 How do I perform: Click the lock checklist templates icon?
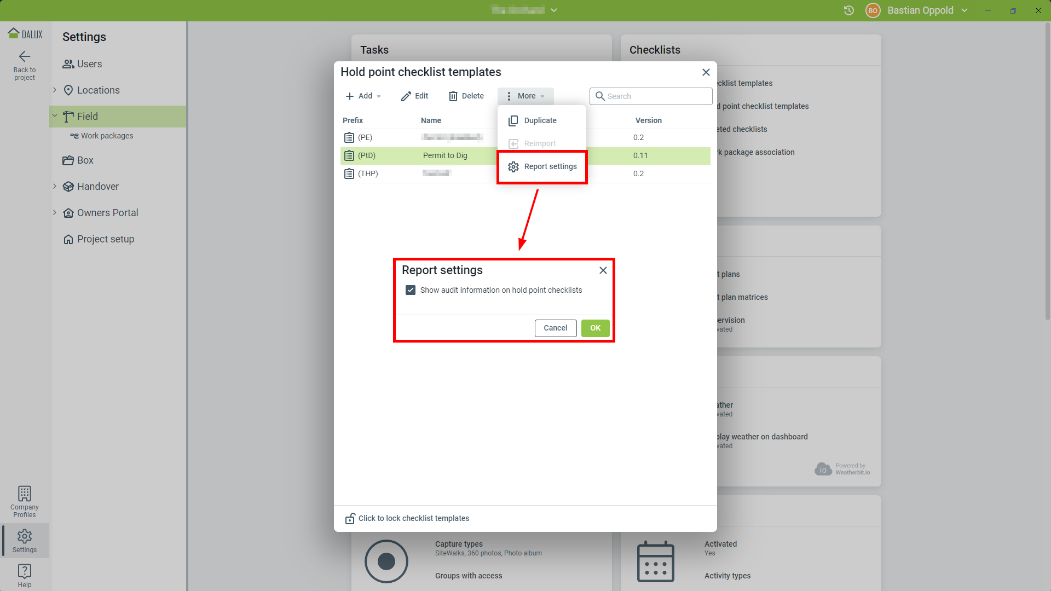[x=350, y=518]
